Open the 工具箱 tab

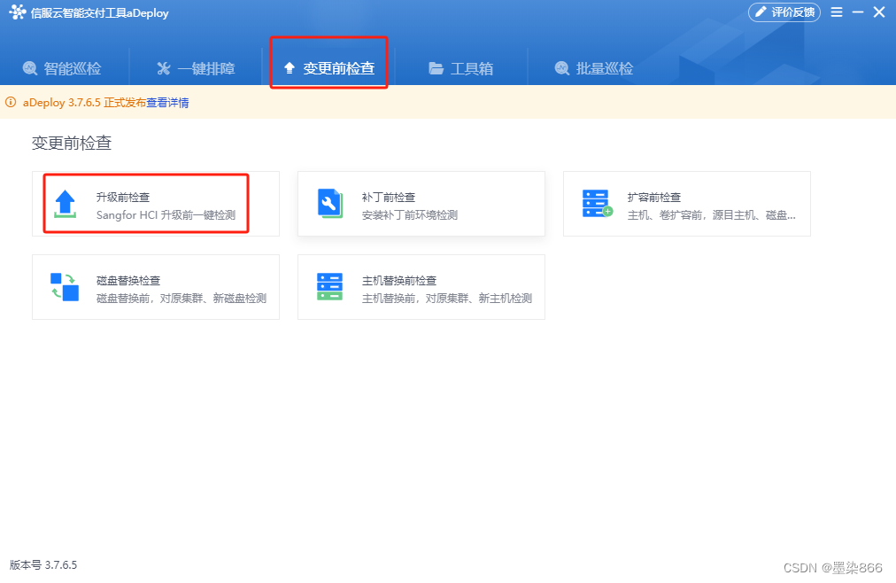click(460, 68)
